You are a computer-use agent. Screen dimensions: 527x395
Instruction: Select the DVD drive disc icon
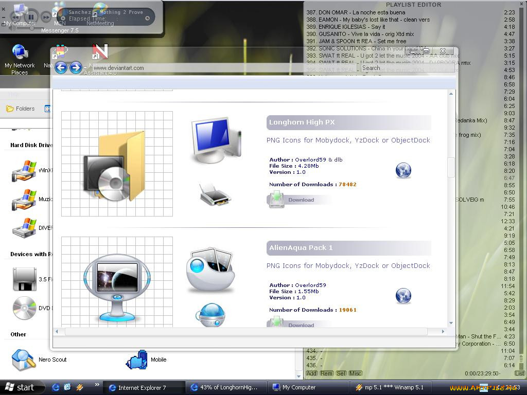pyautogui.click(x=24, y=308)
